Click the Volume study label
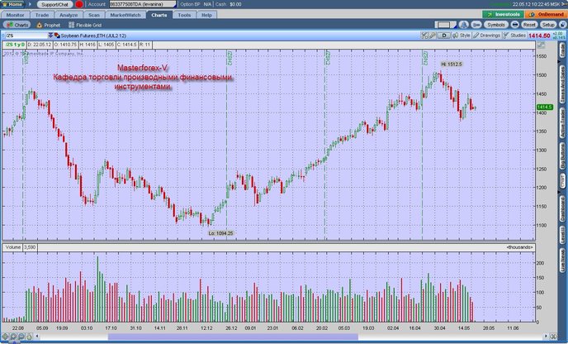 pos(13,247)
